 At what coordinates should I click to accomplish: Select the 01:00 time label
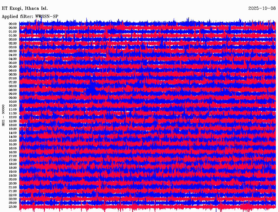tap(13, 32)
